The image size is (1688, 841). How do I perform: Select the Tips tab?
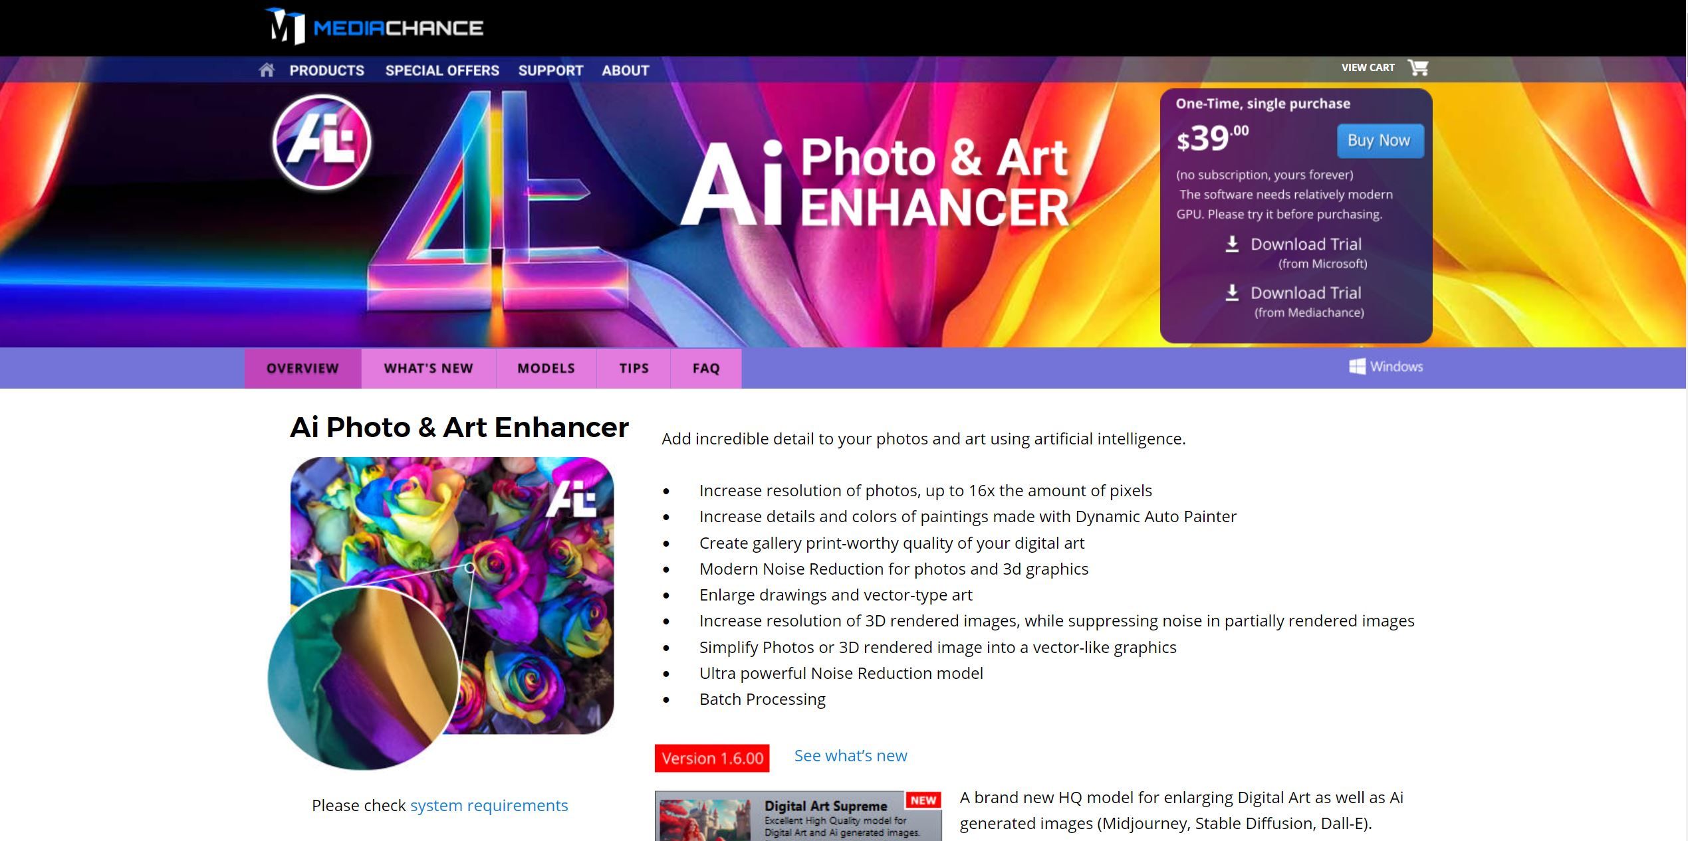634,368
